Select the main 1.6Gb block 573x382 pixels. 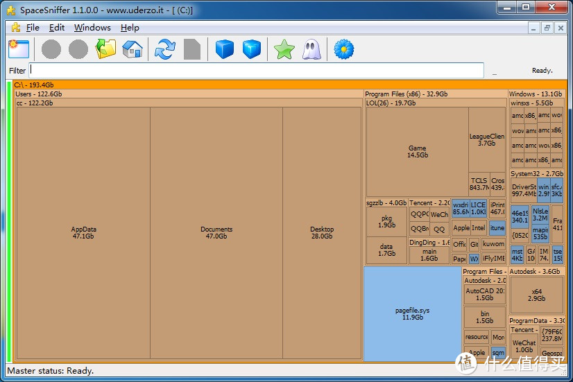pyautogui.click(x=429, y=255)
